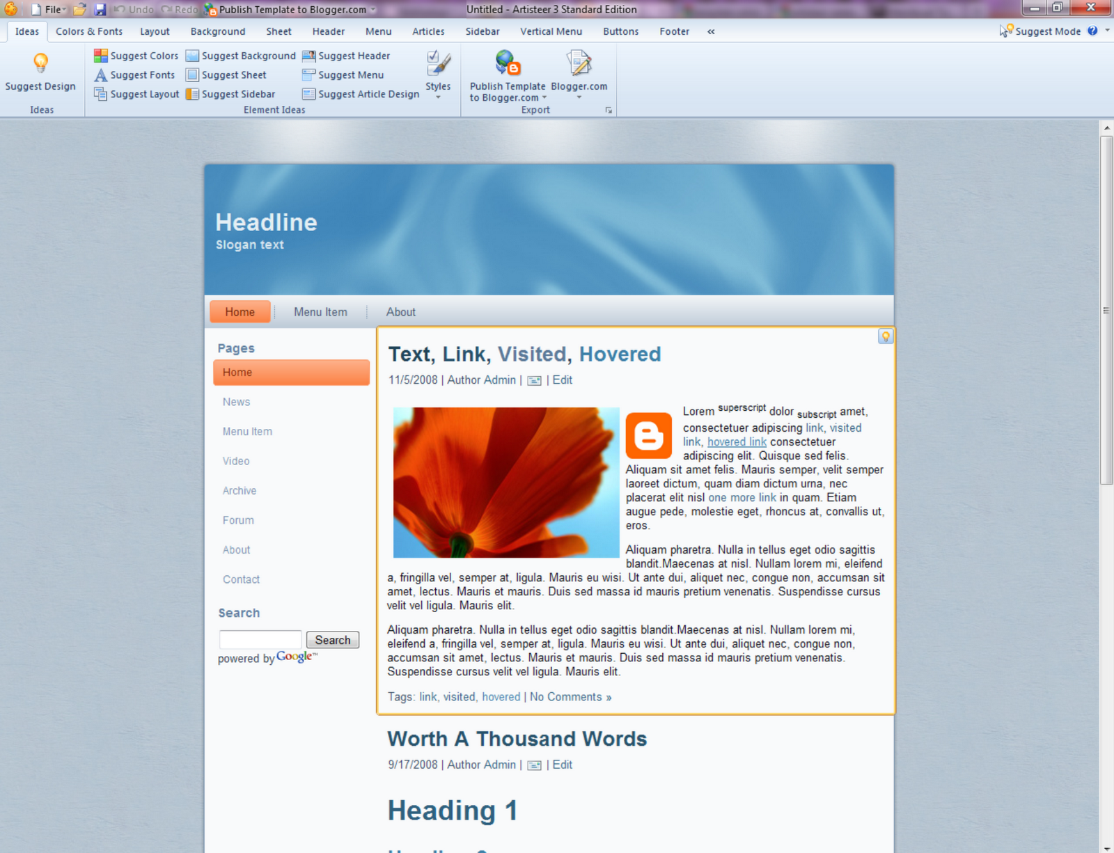Viewport: 1114px width, 853px height.
Task: Click the Suggest Header icon
Action: click(307, 56)
